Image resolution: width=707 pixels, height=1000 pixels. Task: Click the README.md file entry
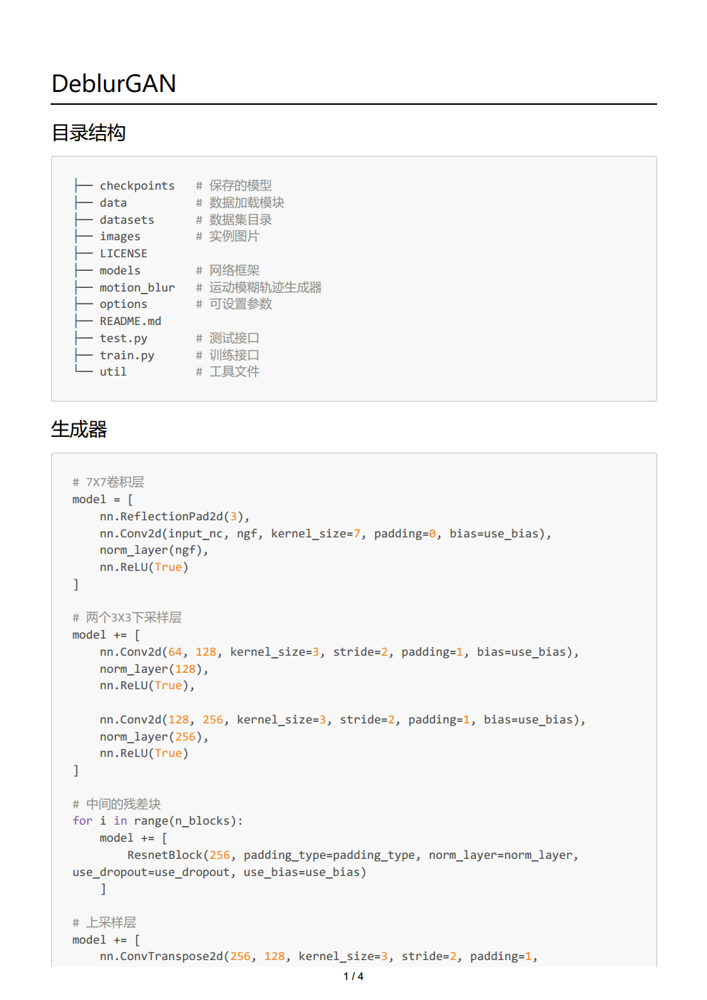tap(130, 321)
